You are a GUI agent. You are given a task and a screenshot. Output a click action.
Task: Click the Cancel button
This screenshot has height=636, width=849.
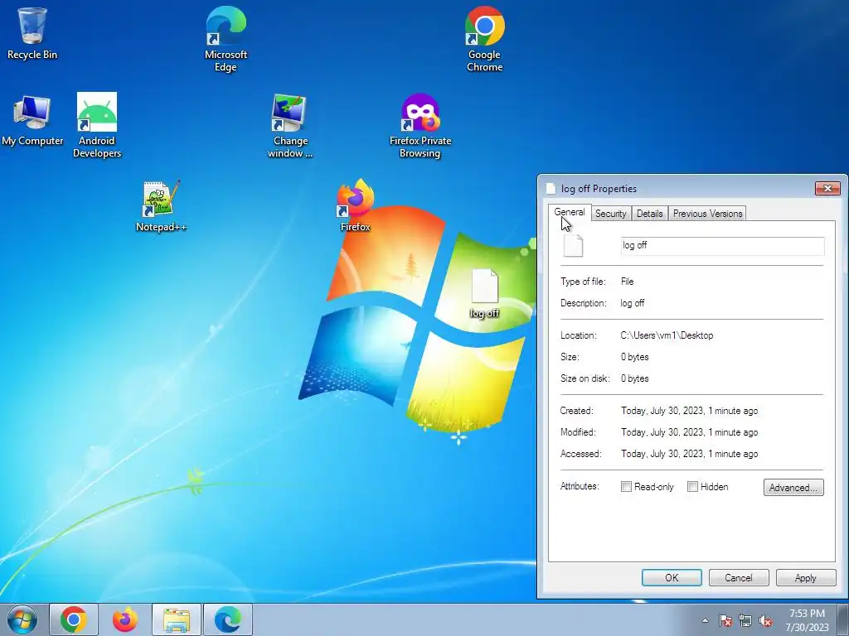coord(739,577)
